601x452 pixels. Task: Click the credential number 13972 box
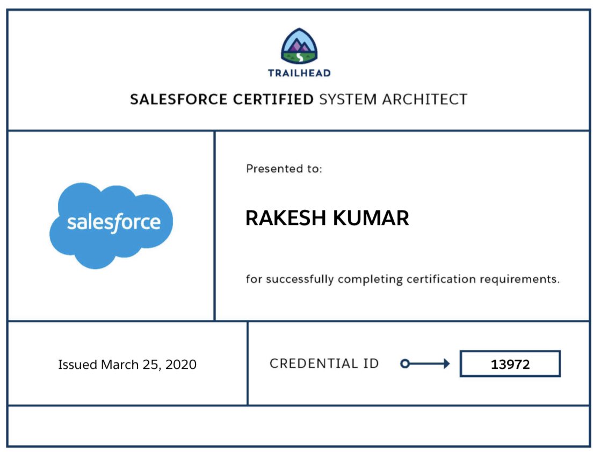pyautogui.click(x=510, y=363)
